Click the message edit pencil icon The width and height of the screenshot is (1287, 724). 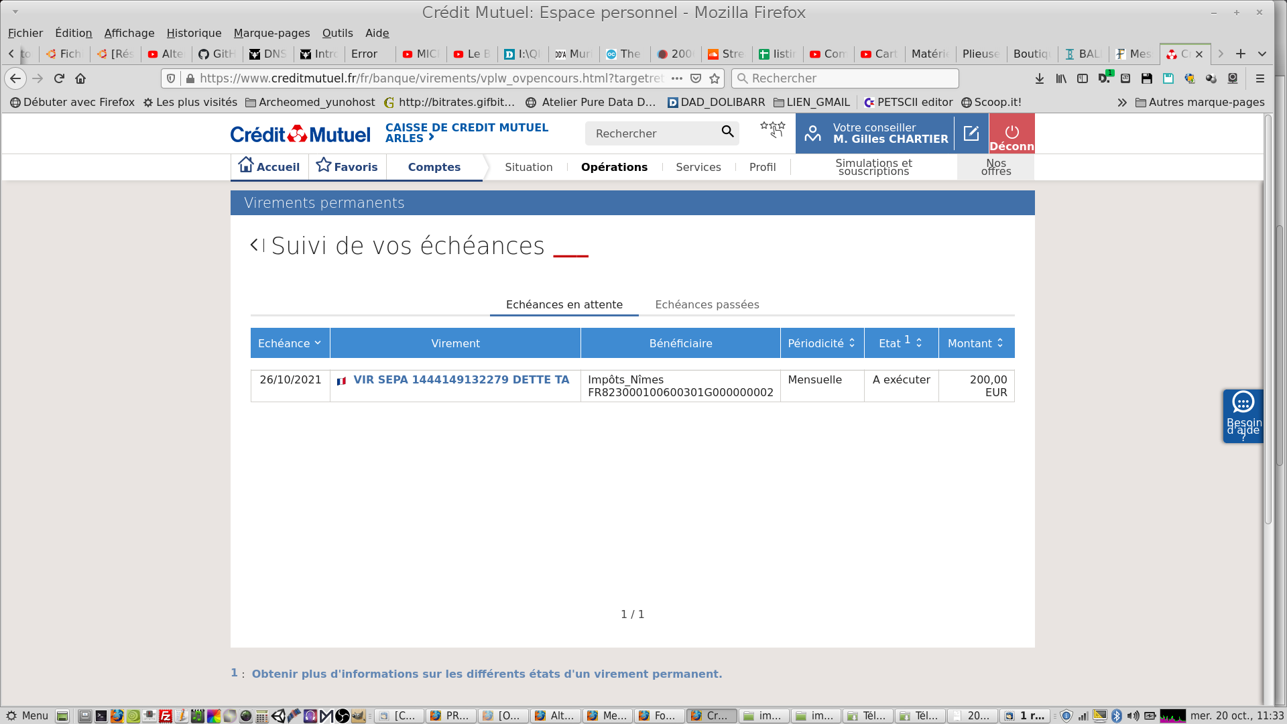(x=971, y=133)
